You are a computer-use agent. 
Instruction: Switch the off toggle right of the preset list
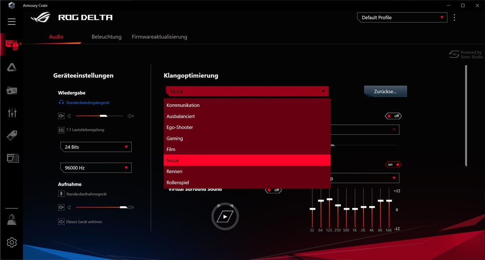pos(393,116)
